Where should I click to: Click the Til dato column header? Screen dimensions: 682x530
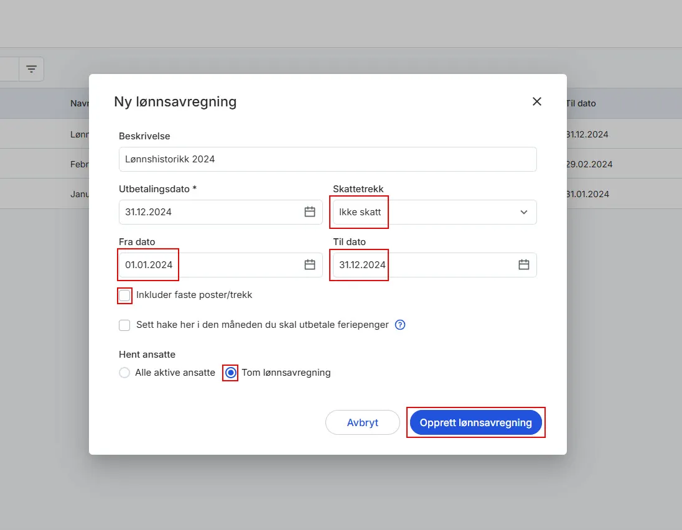[581, 103]
